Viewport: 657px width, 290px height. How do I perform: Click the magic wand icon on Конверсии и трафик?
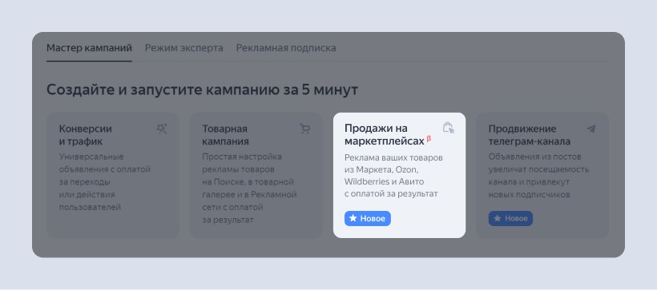coord(161,129)
